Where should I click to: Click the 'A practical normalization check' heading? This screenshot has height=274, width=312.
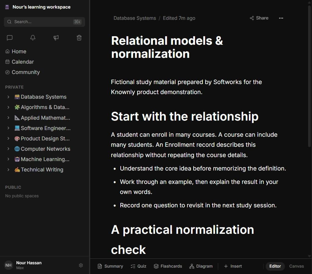(183, 240)
